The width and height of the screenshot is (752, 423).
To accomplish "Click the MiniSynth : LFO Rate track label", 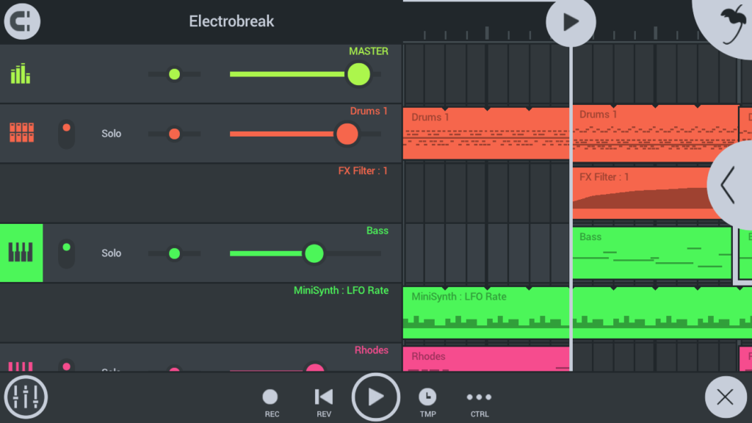I will click(x=341, y=290).
